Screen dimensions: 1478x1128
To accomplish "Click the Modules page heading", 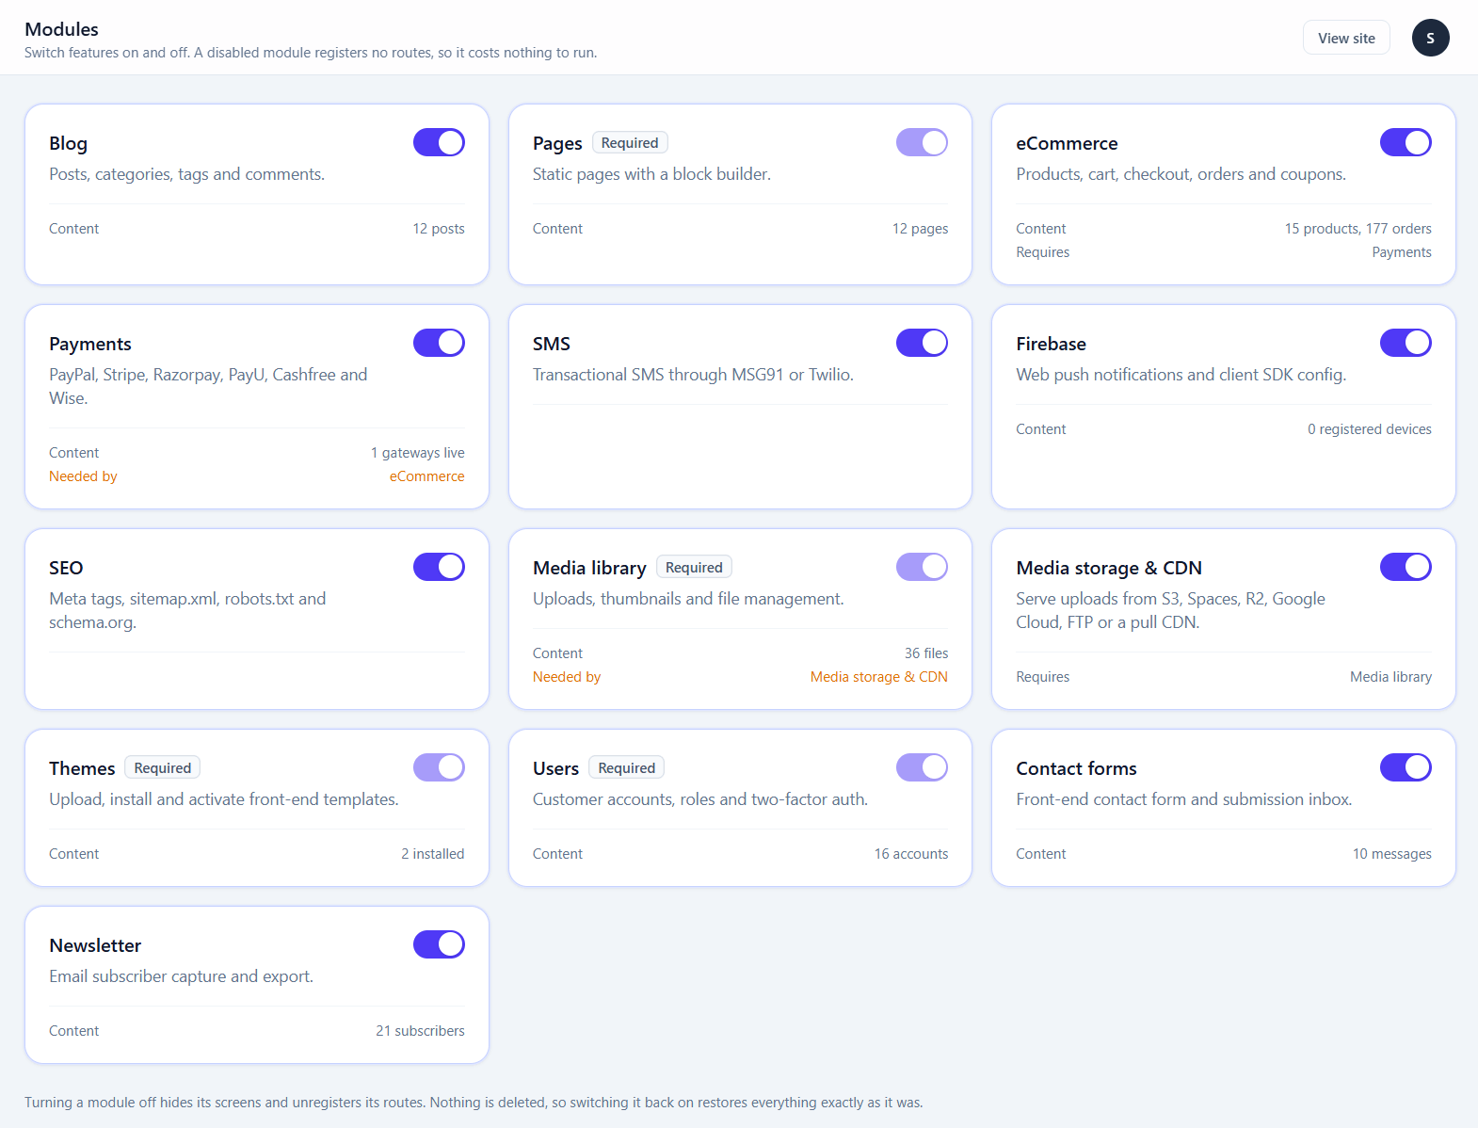I will tap(61, 29).
